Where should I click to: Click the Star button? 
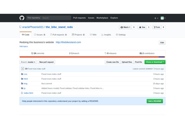(142, 27)
